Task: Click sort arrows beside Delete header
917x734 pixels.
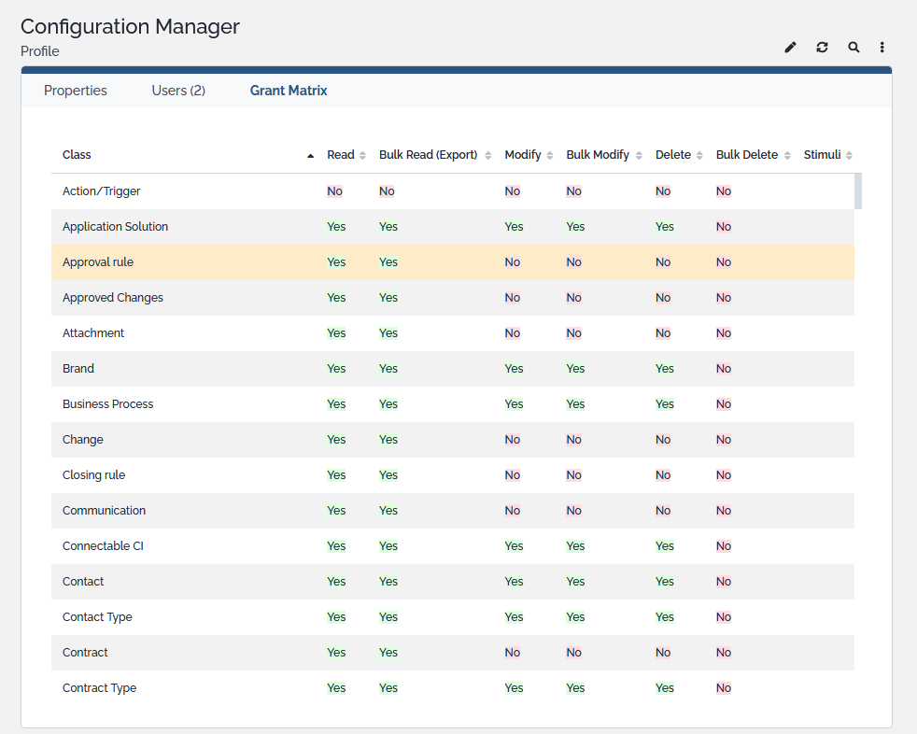Action: (698, 156)
